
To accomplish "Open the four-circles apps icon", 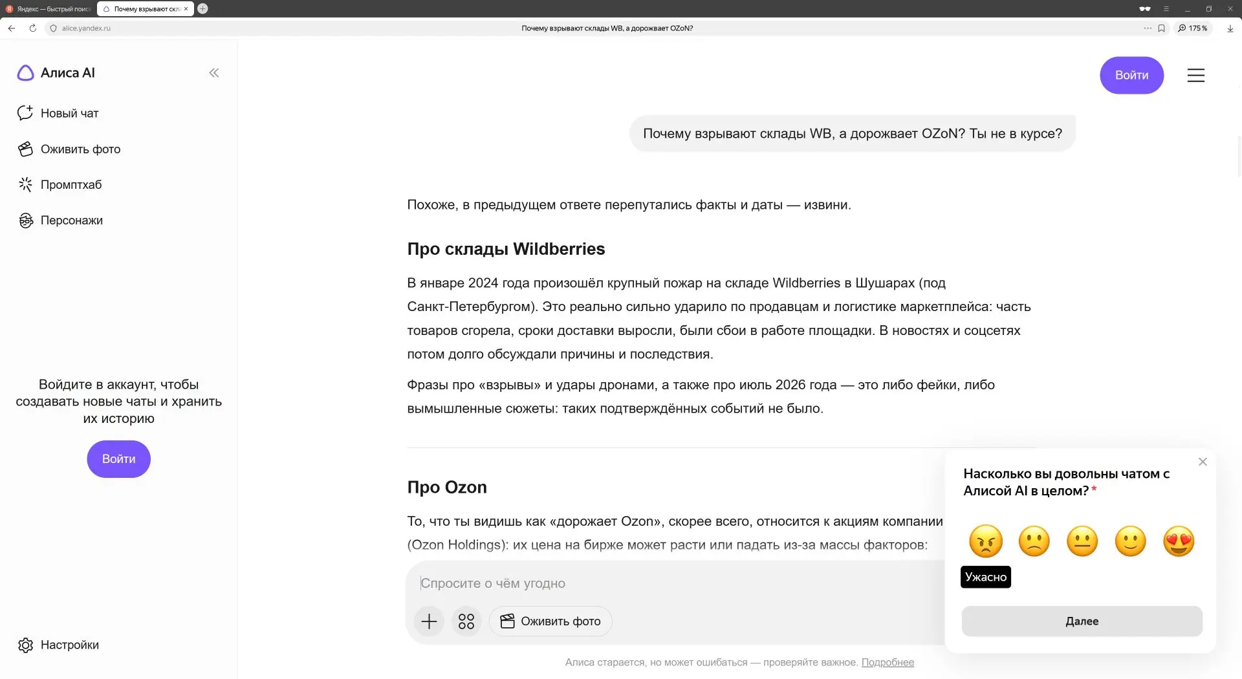I will [x=466, y=621].
